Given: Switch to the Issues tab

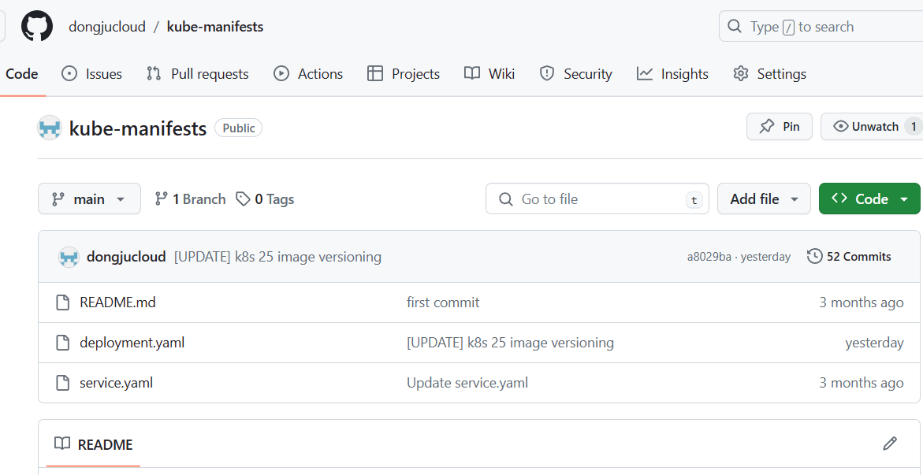Looking at the screenshot, I should 92,74.
